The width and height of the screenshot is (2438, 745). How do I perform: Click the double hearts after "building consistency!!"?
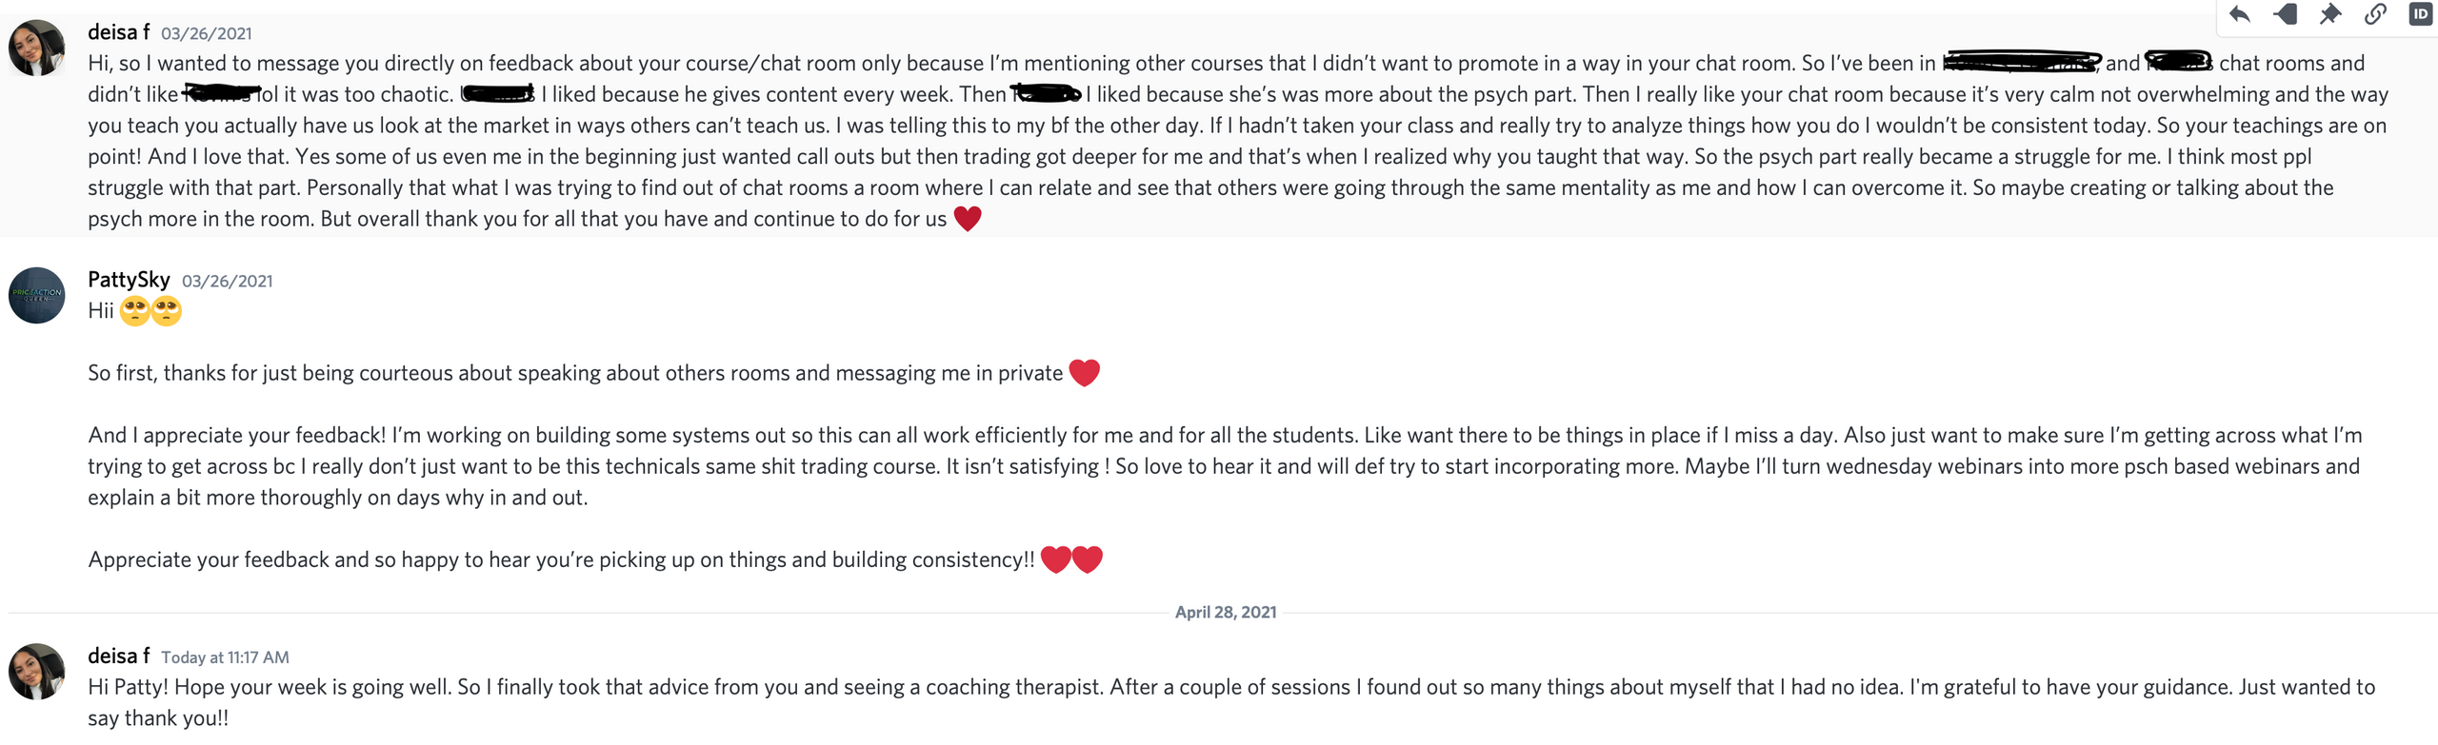1071,559
